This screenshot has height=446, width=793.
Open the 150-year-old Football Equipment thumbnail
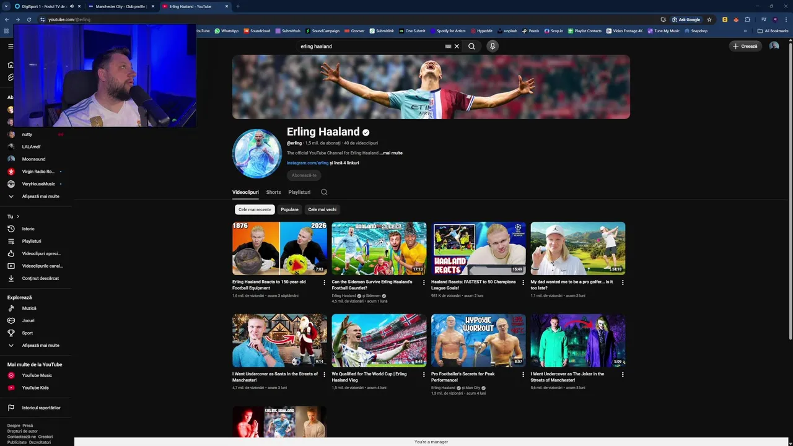(x=279, y=248)
